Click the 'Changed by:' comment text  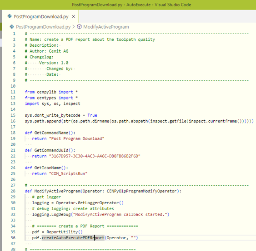point(60,69)
